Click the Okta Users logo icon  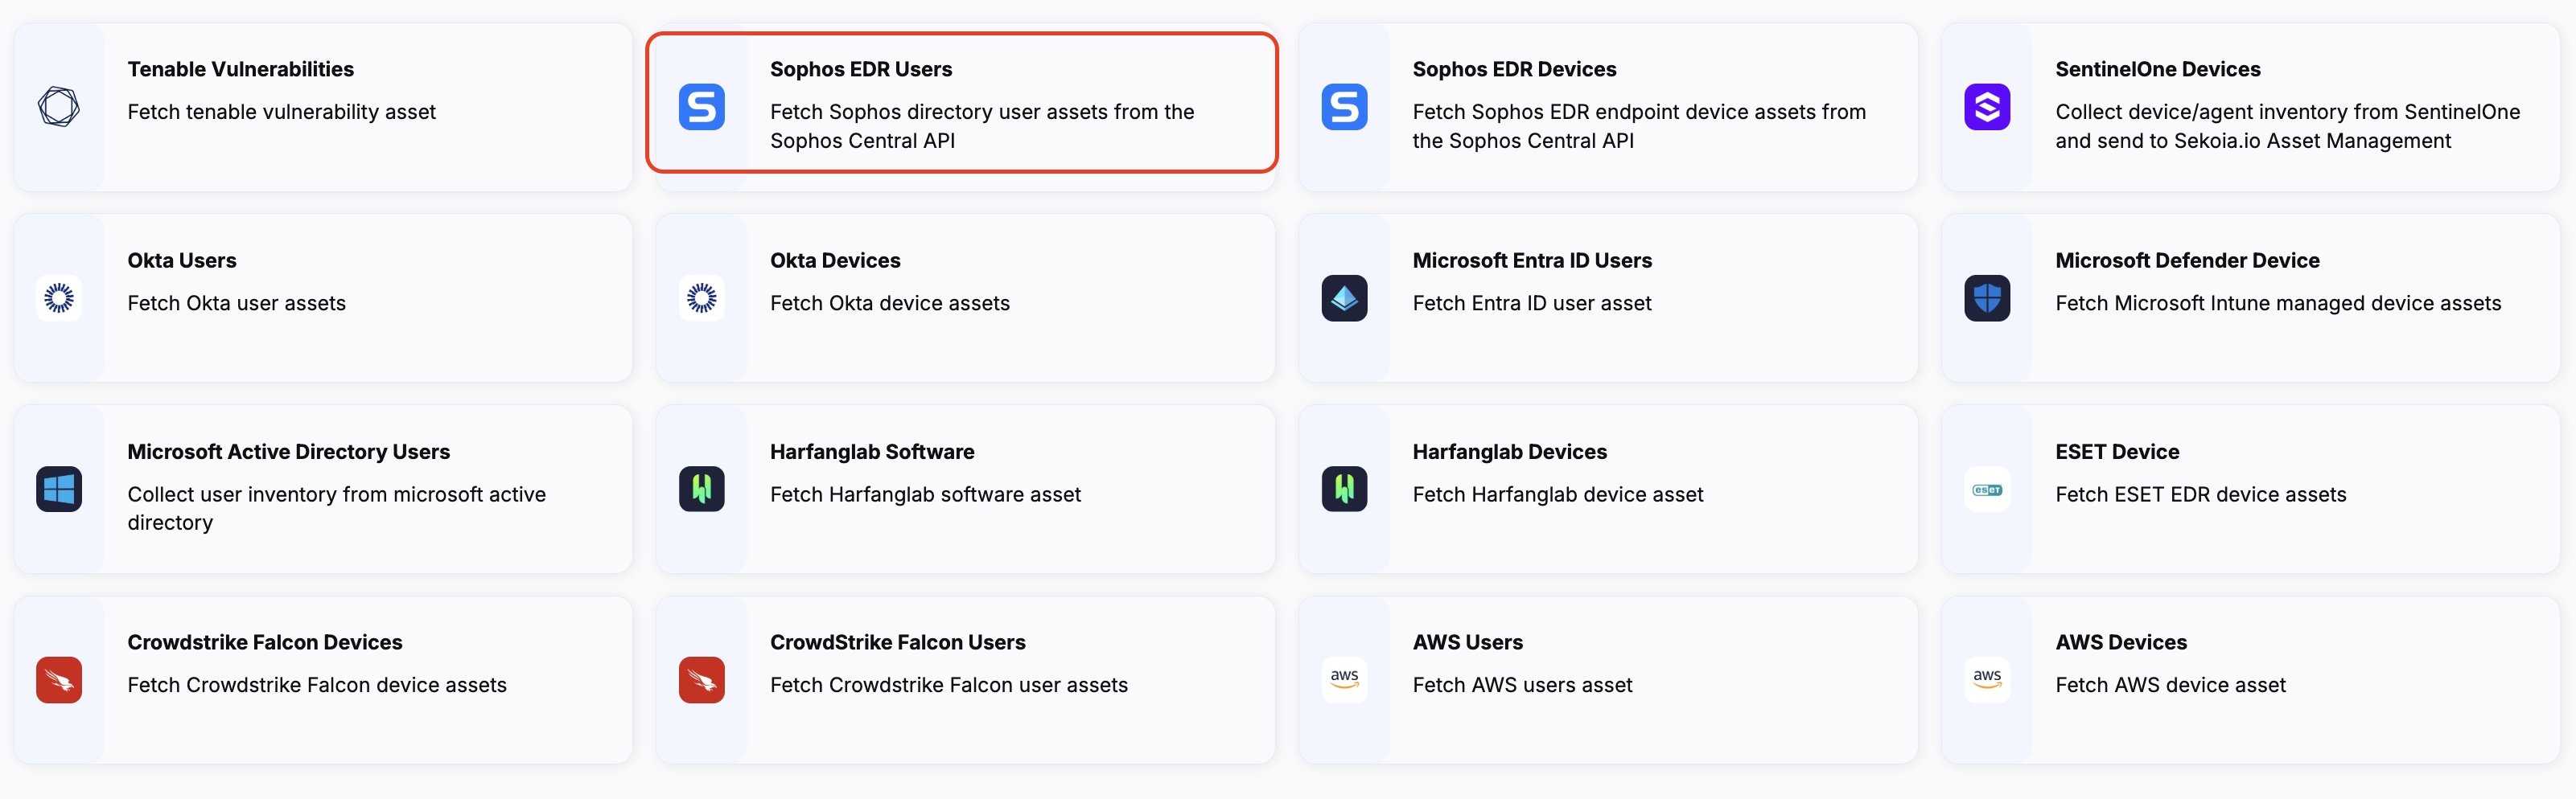click(59, 297)
